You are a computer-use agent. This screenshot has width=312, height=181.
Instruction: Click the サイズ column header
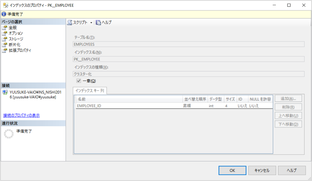pyautogui.click(x=231, y=99)
